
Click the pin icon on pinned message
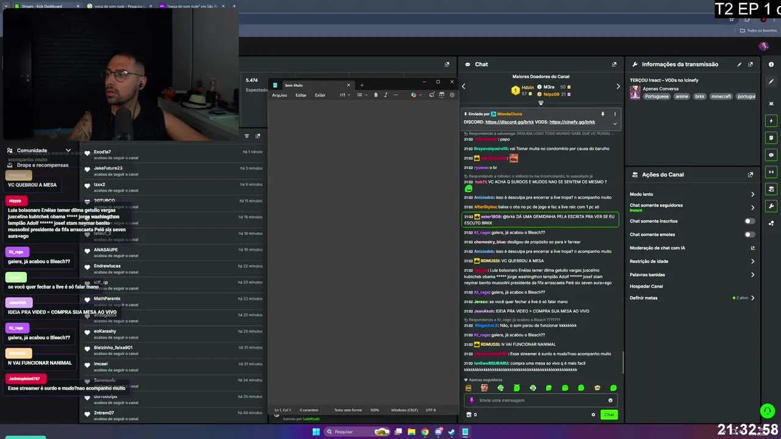tap(603, 114)
